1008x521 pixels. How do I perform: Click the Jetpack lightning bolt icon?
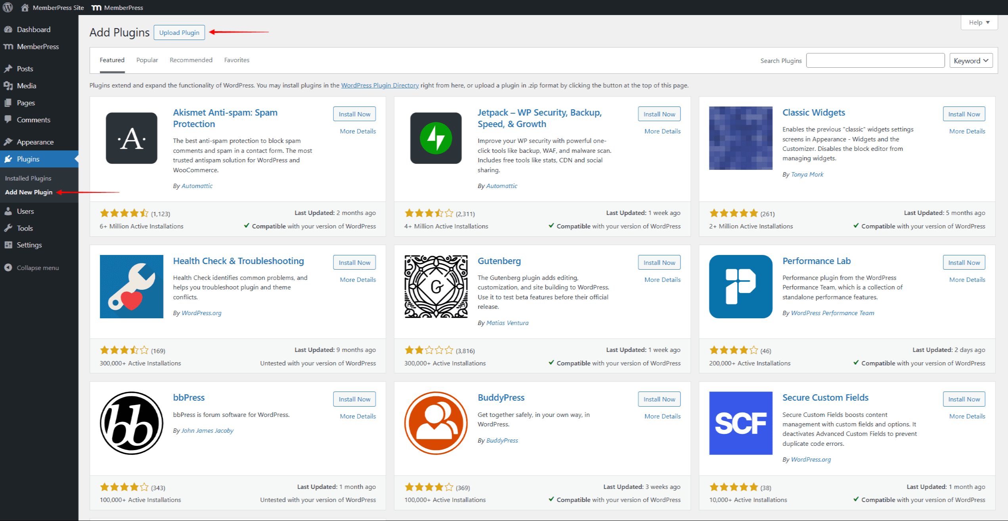tap(436, 138)
